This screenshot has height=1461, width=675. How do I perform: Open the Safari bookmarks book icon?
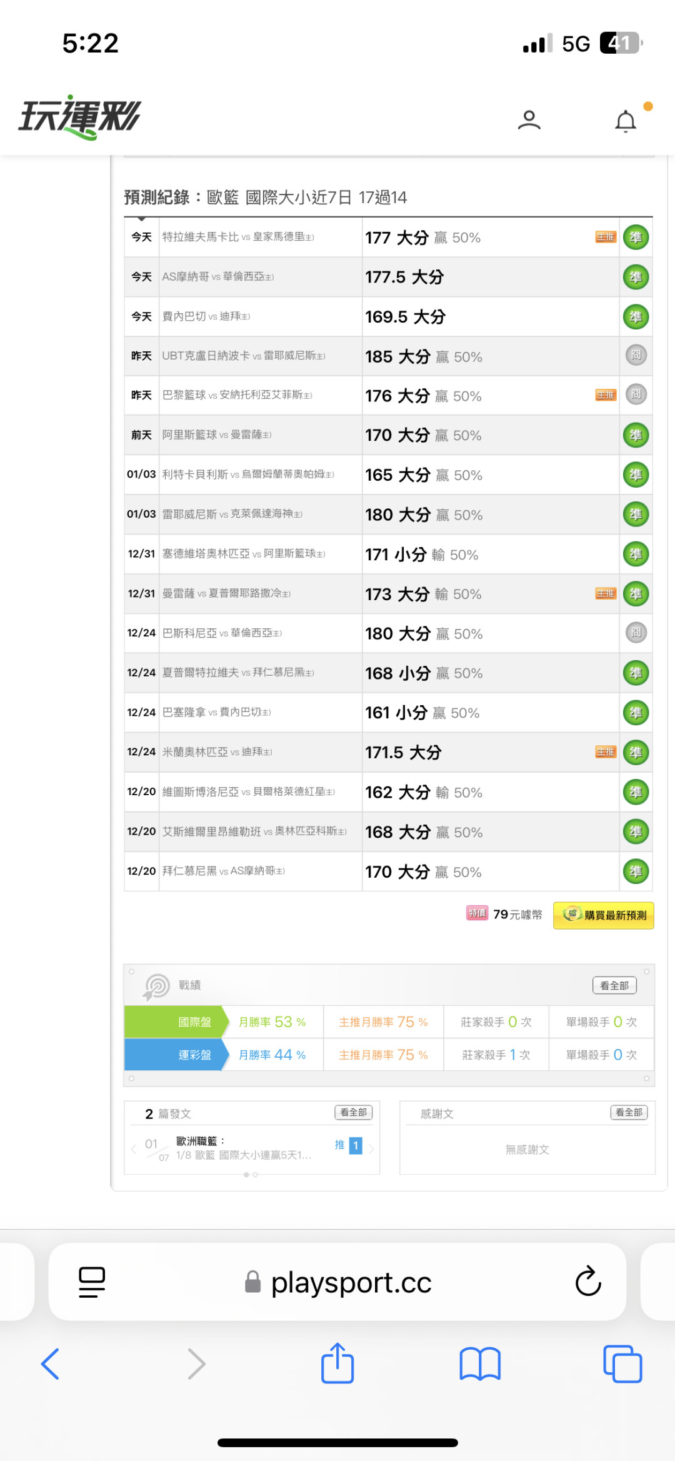pyautogui.click(x=480, y=1363)
